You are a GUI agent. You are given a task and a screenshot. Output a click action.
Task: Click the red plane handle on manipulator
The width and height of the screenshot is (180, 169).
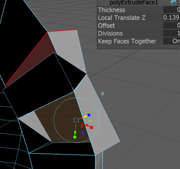pyautogui.click(x=82, y=126)
